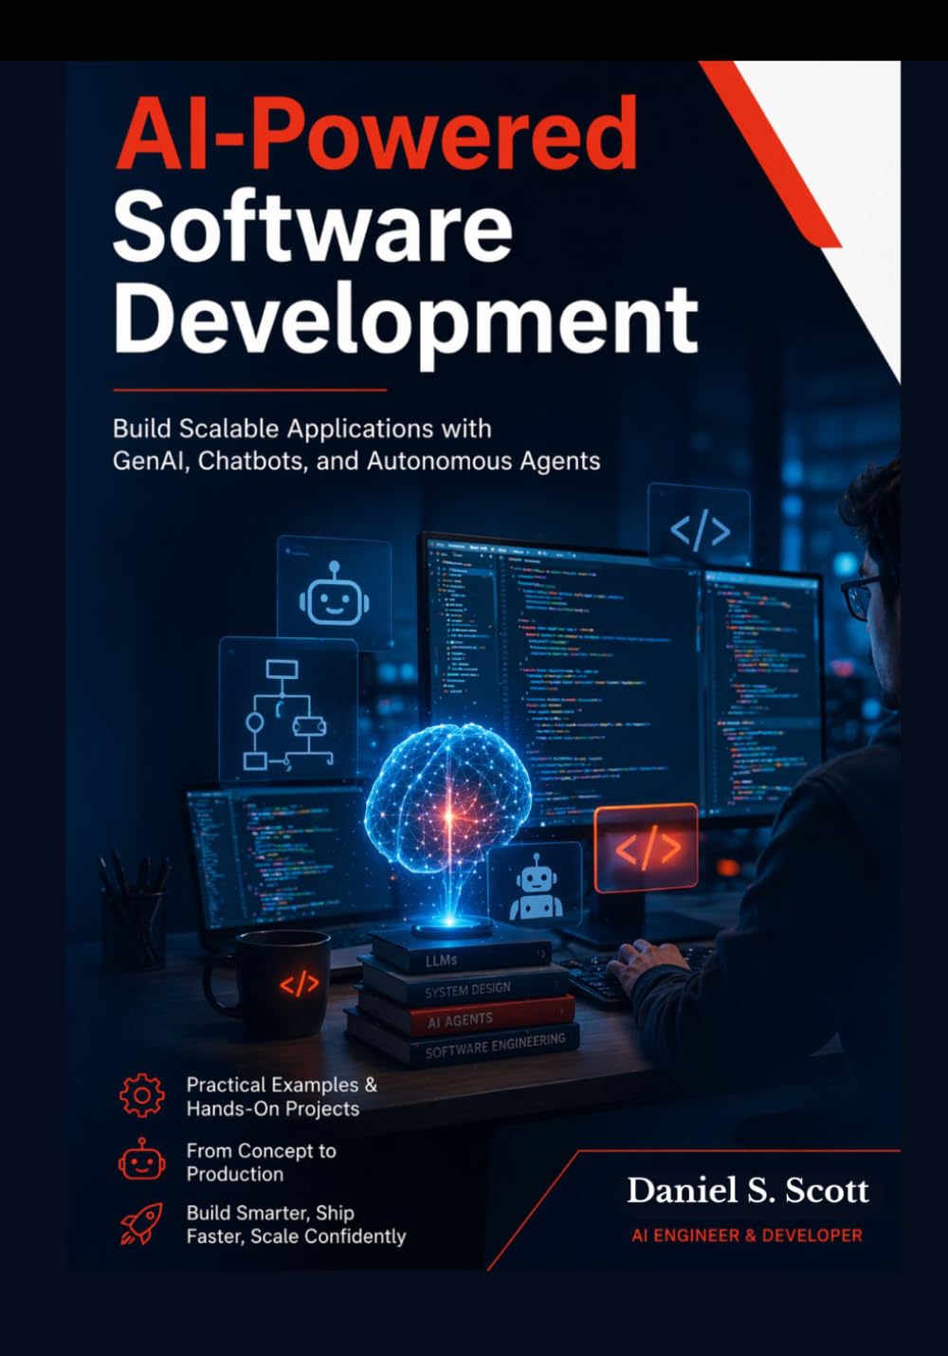948x1356 pixels.
Task: Click 'Practical Examples & Hands-On Projects' text
Action: pos(282,1096)
